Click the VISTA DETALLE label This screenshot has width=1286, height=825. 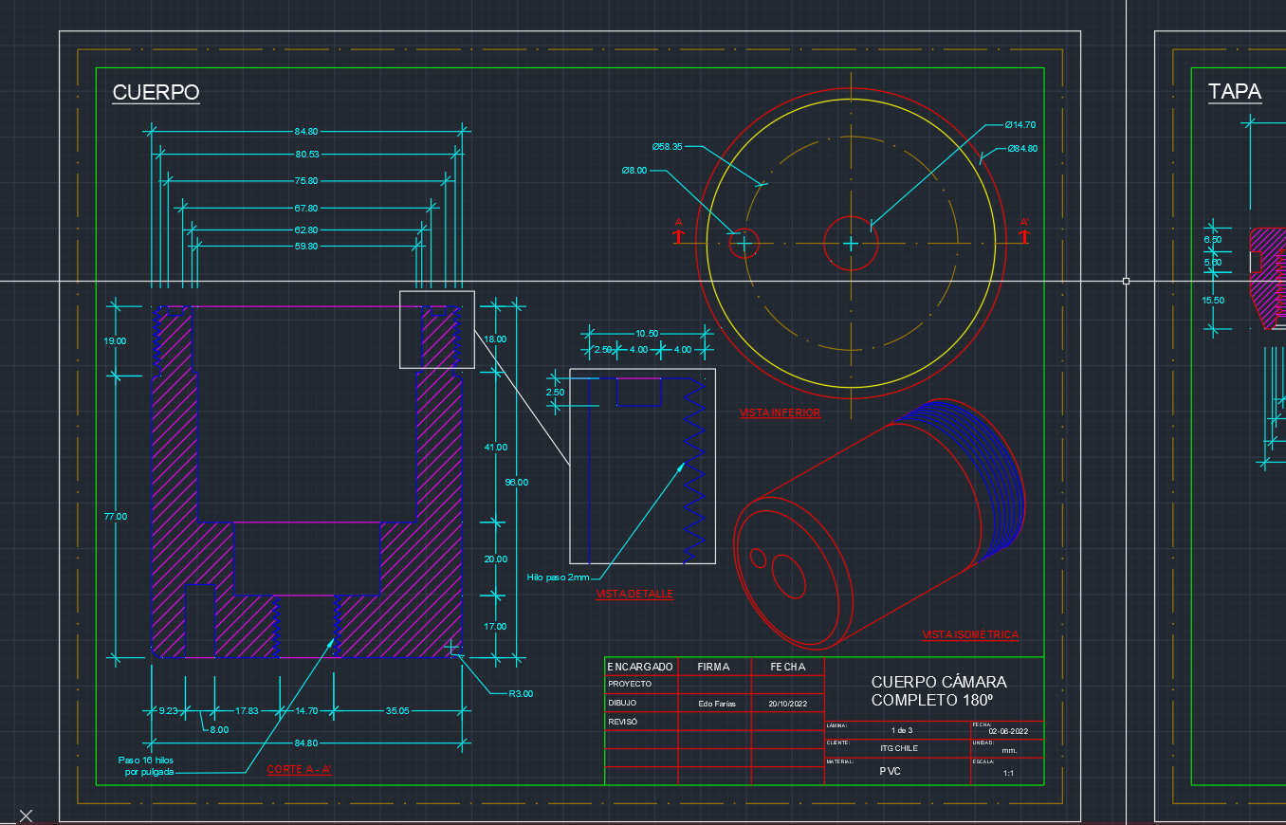tap(634, 594)
